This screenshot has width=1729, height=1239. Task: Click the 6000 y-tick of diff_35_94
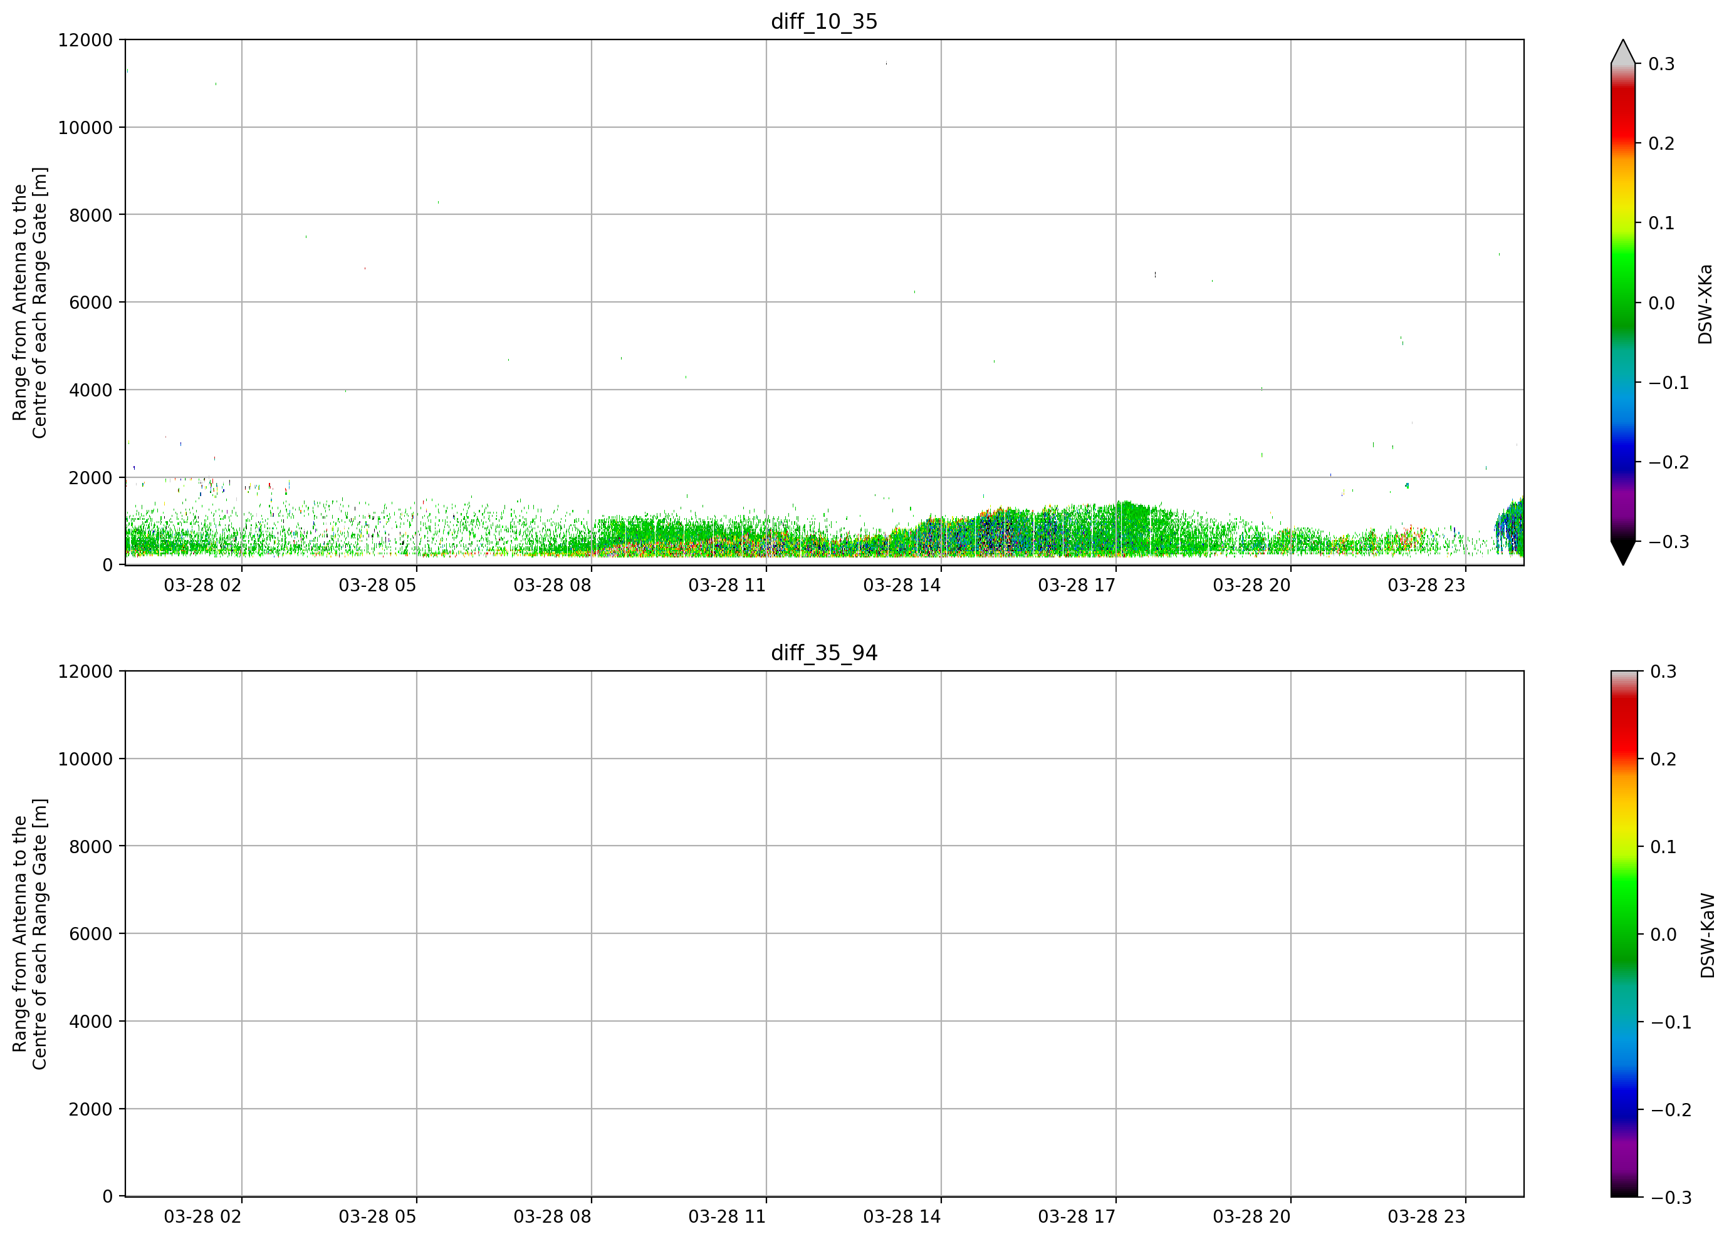[x=91, y=933]
